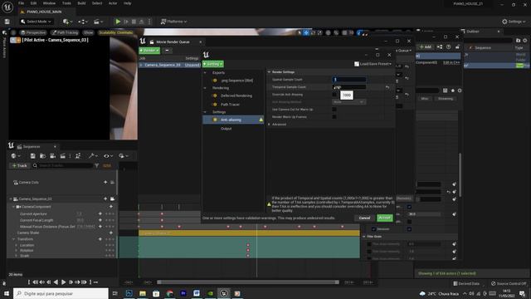
Task: Open the Settings menu at top right
Action: [514, 22]
